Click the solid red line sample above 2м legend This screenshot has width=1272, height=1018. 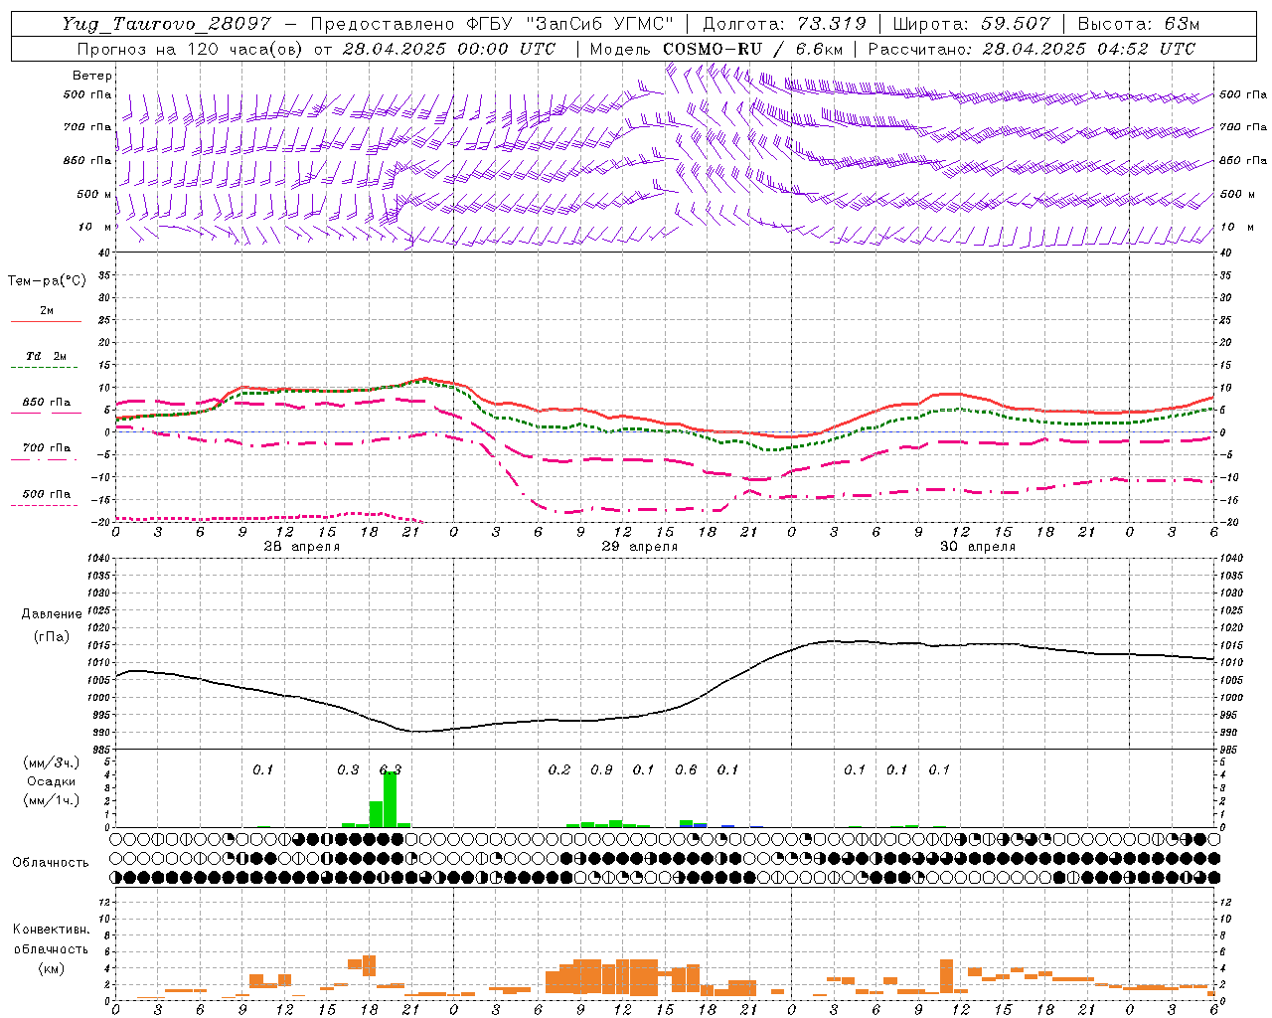point(47,322)
